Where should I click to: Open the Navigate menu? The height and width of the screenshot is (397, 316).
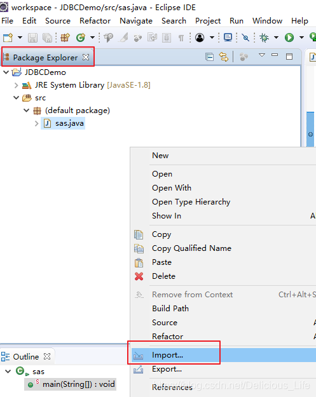[x=136, y=21]
